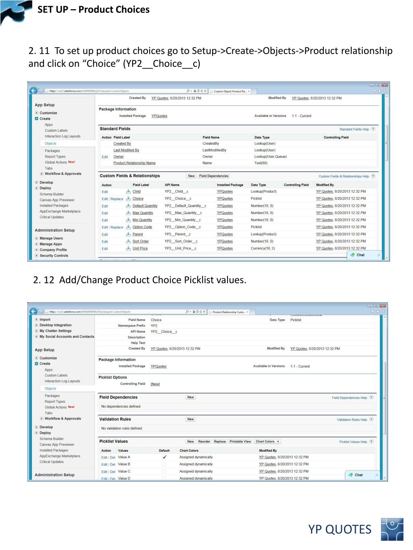
Task: Select the 'Product Relationship Custo...' browser tab
Action: click(x=229, y=312)
